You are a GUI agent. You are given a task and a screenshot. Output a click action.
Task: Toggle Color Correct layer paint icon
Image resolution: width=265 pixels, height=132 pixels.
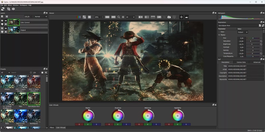coord(2,20)
